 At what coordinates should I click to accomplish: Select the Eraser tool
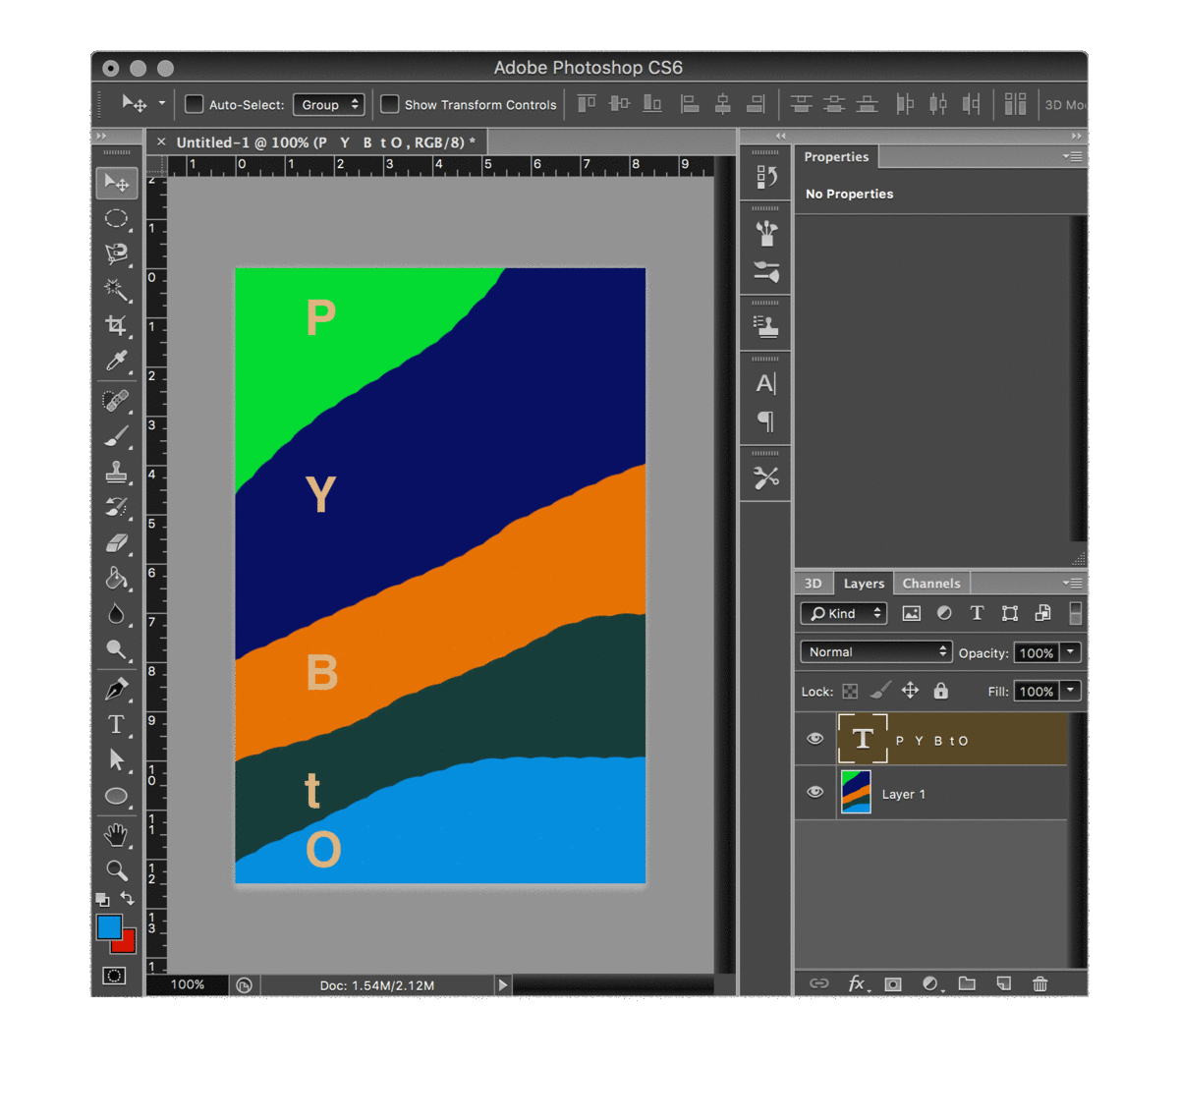(117, 542)
